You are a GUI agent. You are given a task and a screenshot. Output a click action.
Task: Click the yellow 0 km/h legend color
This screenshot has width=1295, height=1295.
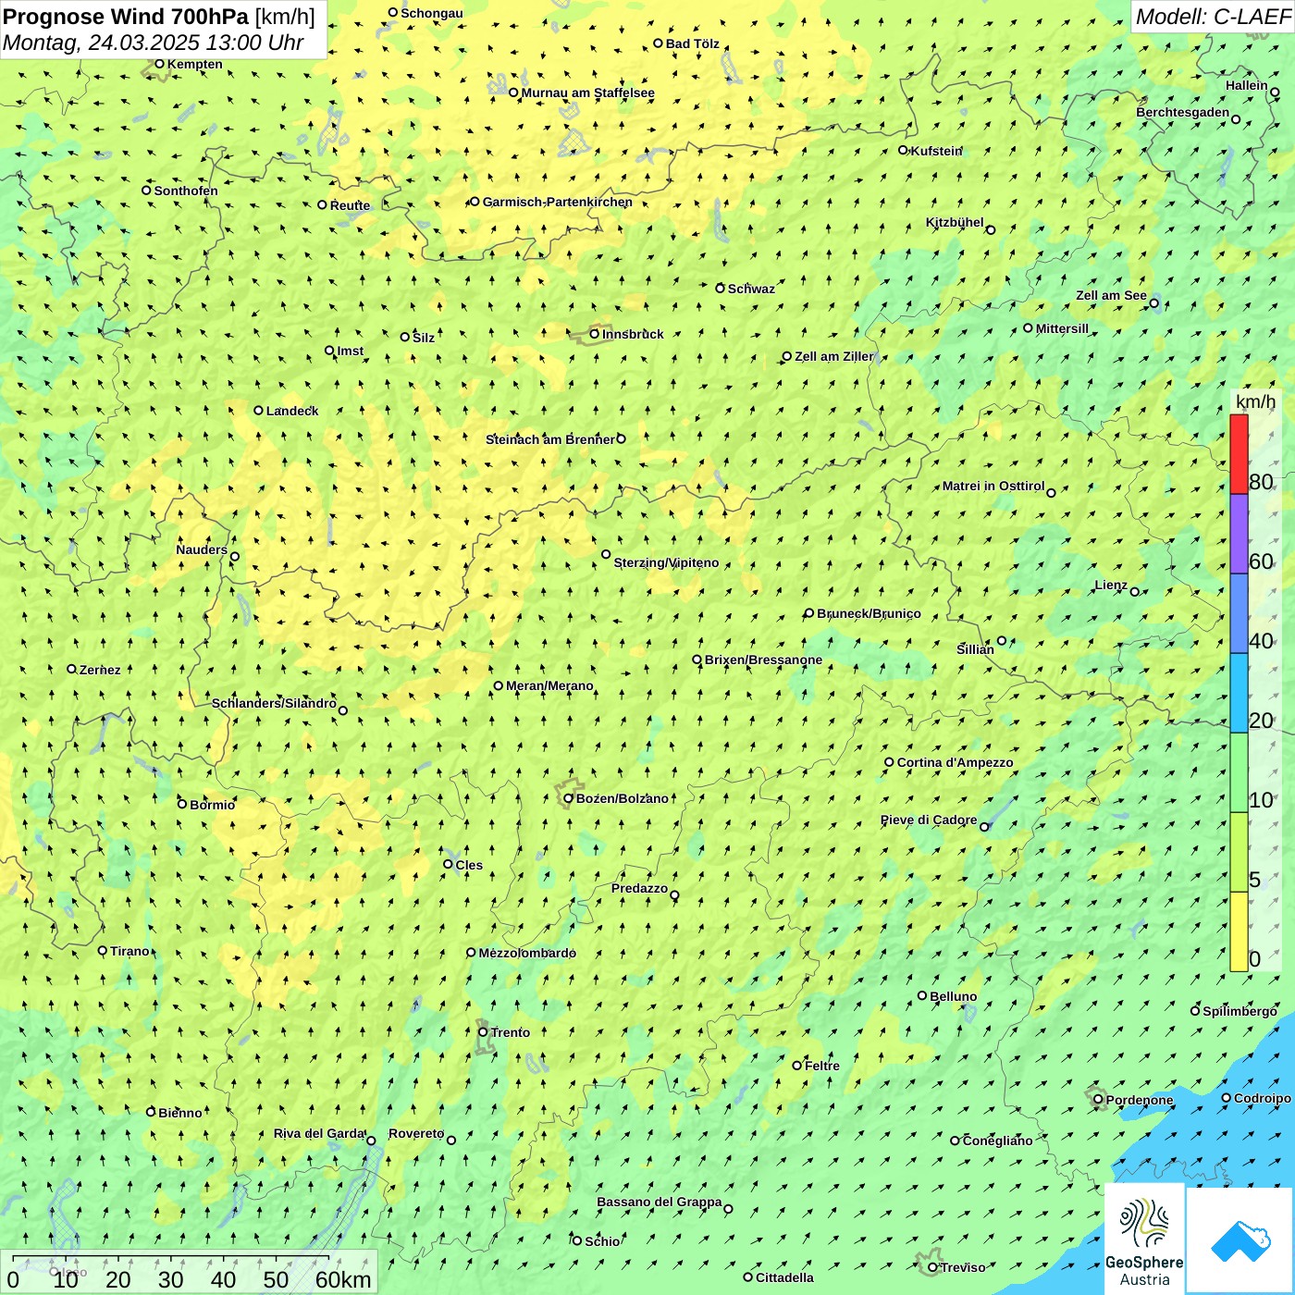[1239, 931]
